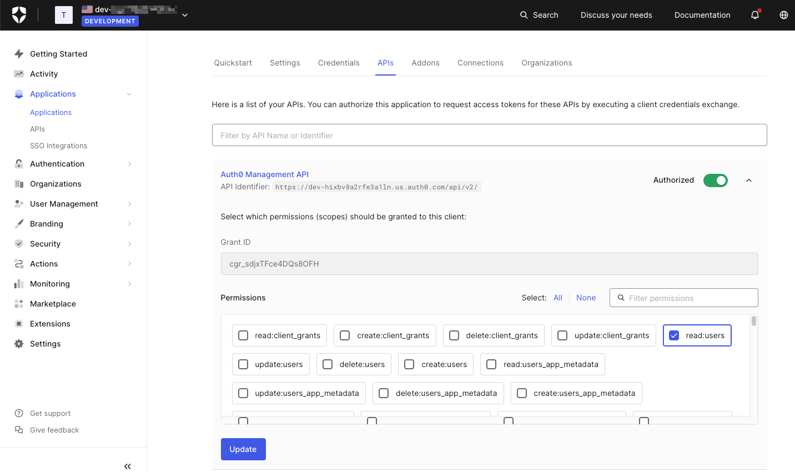The height and width of the screenshot is (472, 795).
Task: Switch to the Credentials tab
Action: coord(339,63)
